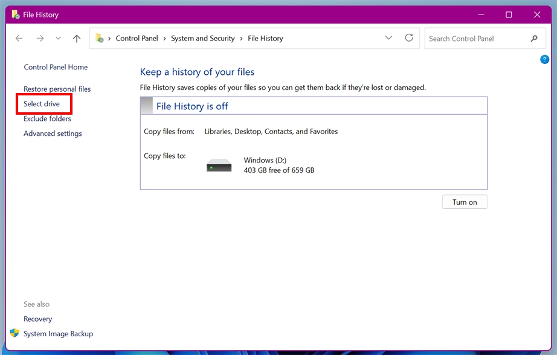This screenshot has width=557, height=355.
Task: Expand the chevron before Control Panel breadcrumb
Action: click(x=109, y=39)
